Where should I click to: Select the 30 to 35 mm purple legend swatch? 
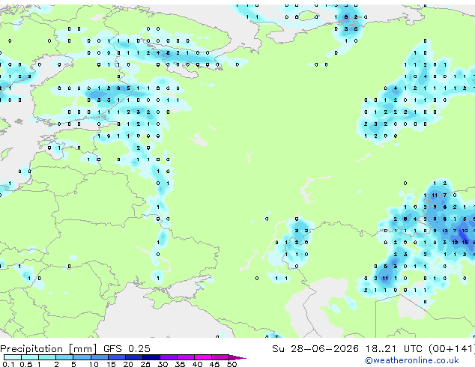point(169,357)
